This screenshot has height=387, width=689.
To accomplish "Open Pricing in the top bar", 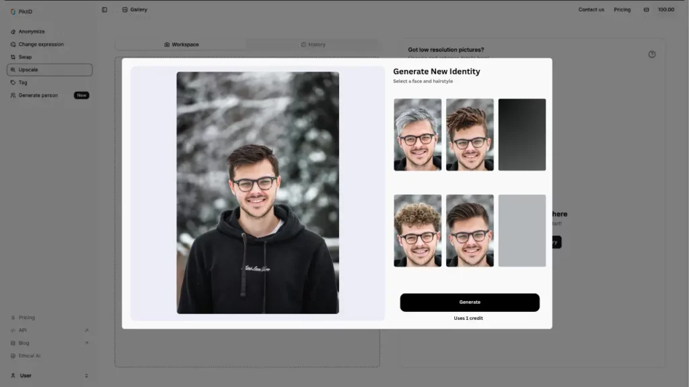I will [x=622, y=9].
